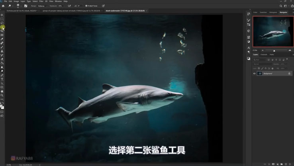Open the shark-underwater document tab
Viewport: 294px width, 166px height.
131,11
